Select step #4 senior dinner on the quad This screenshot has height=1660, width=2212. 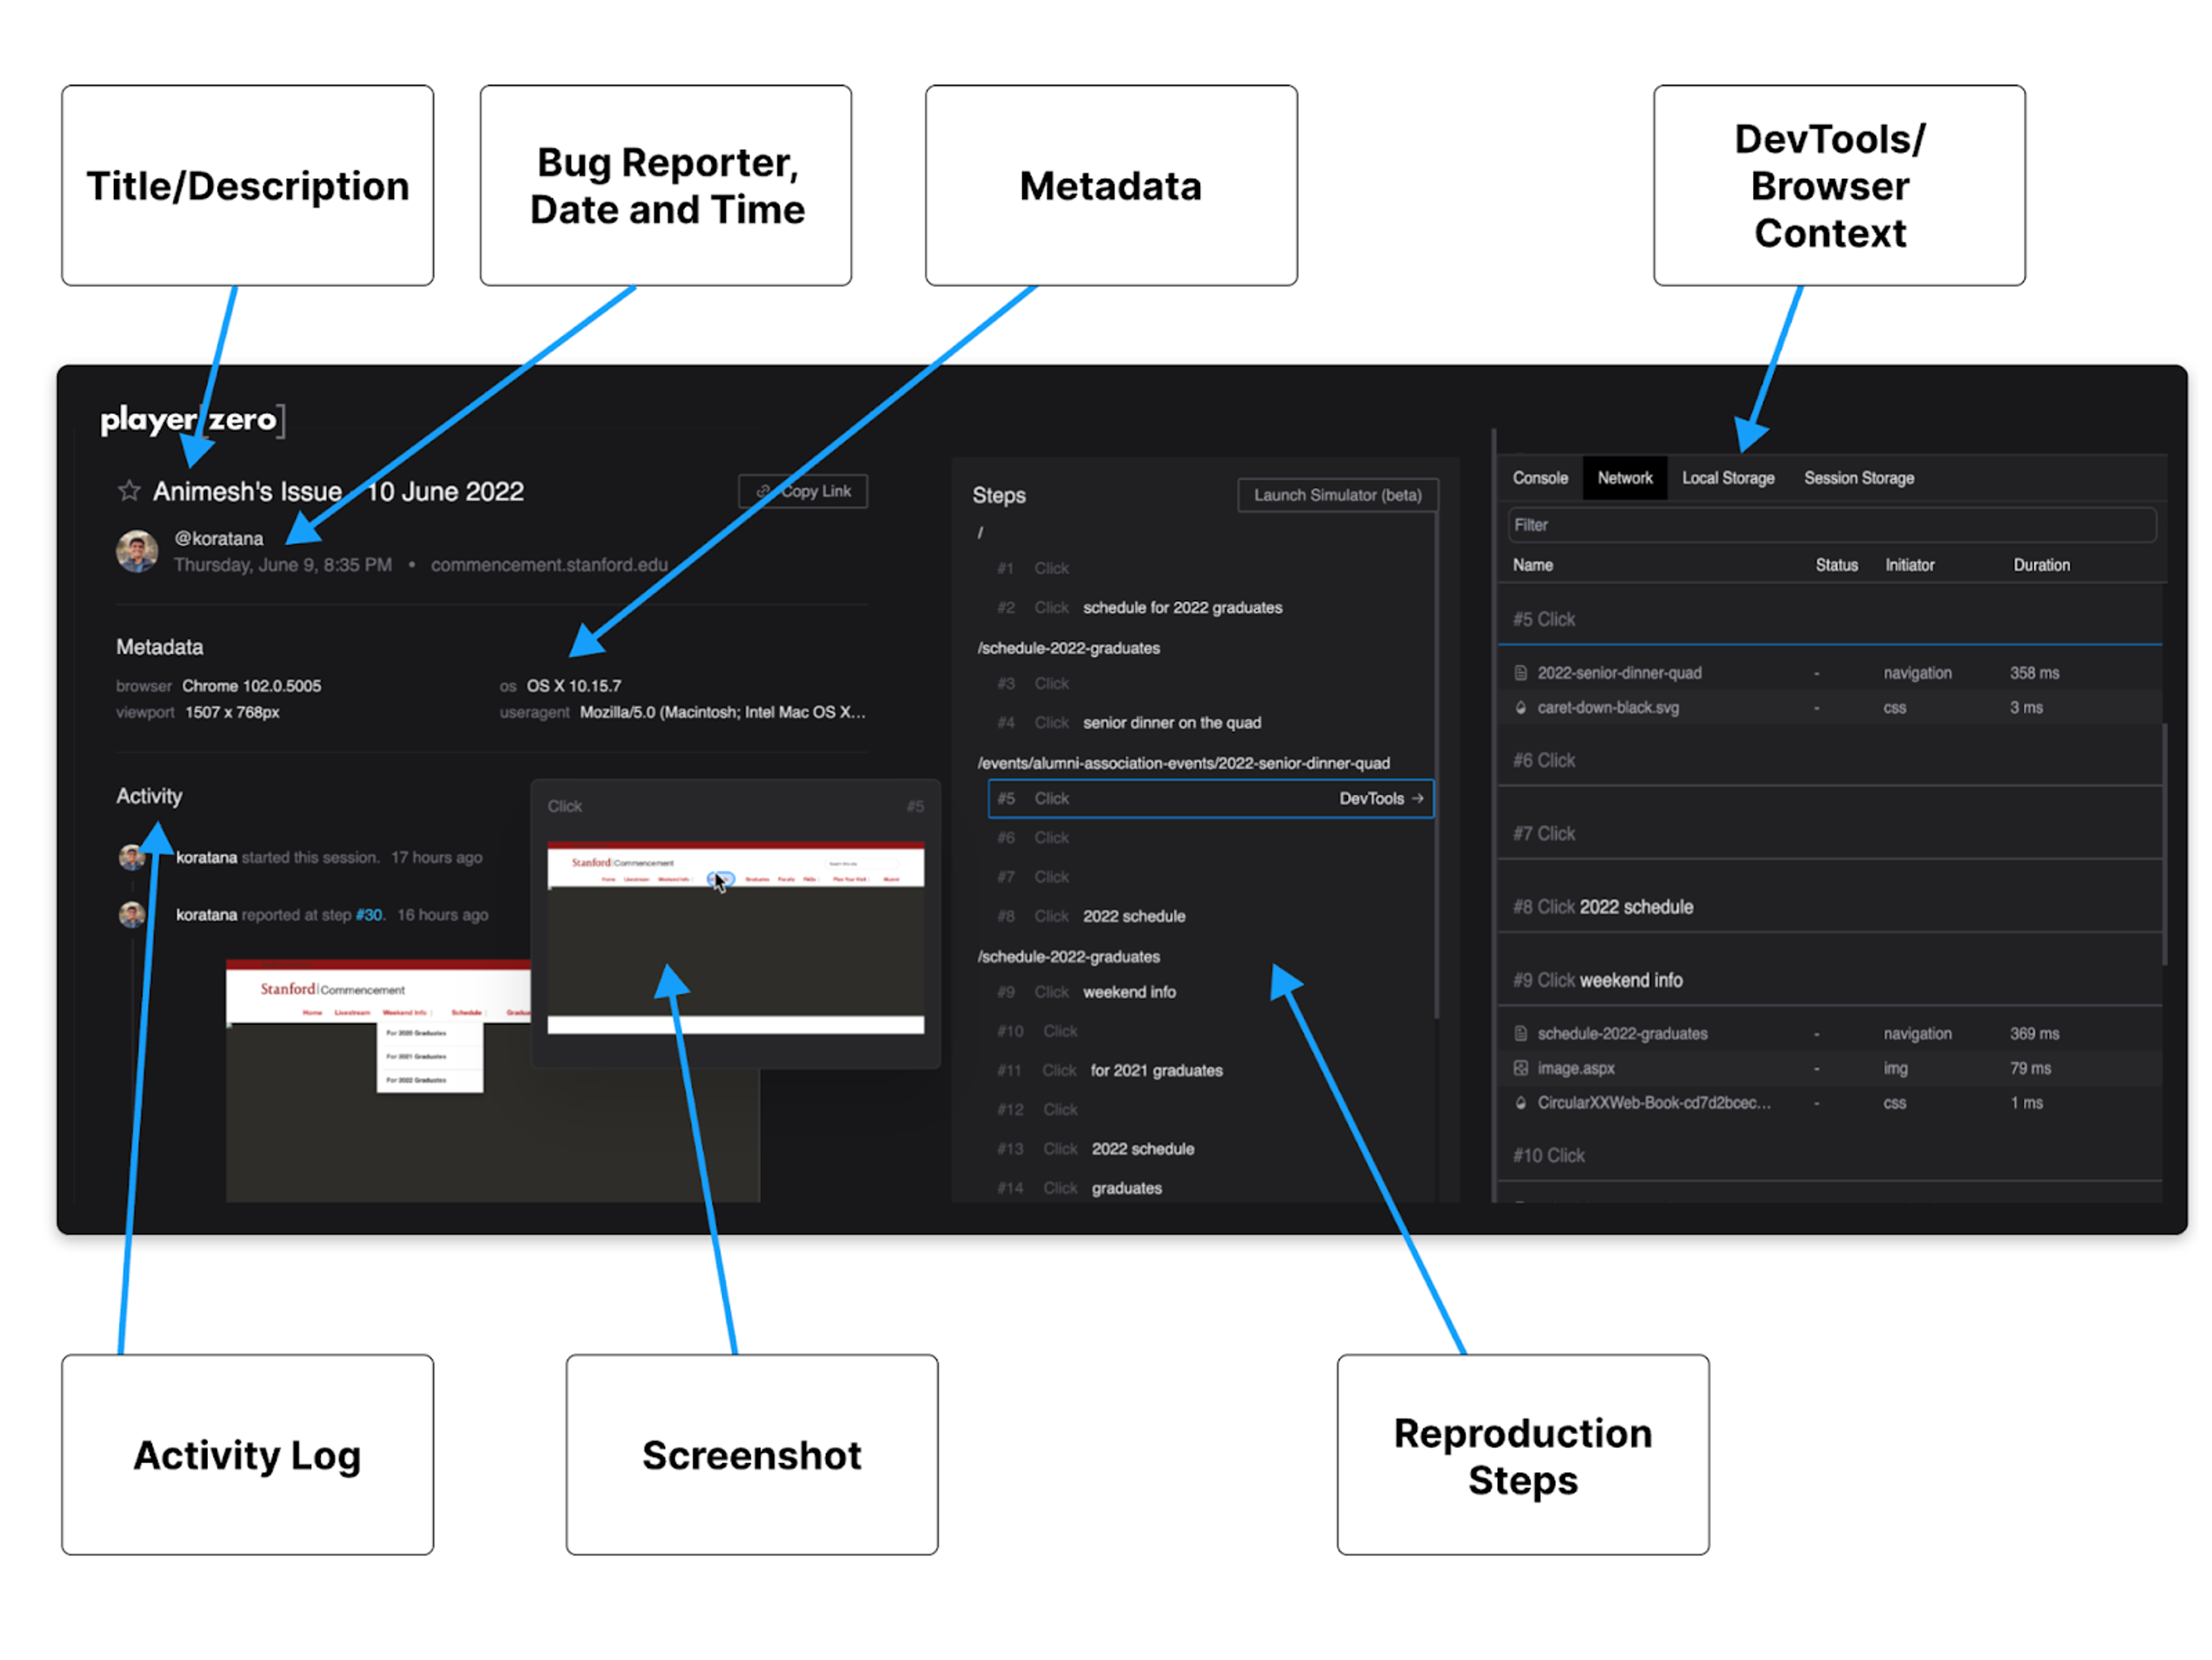click(1171, 723)
